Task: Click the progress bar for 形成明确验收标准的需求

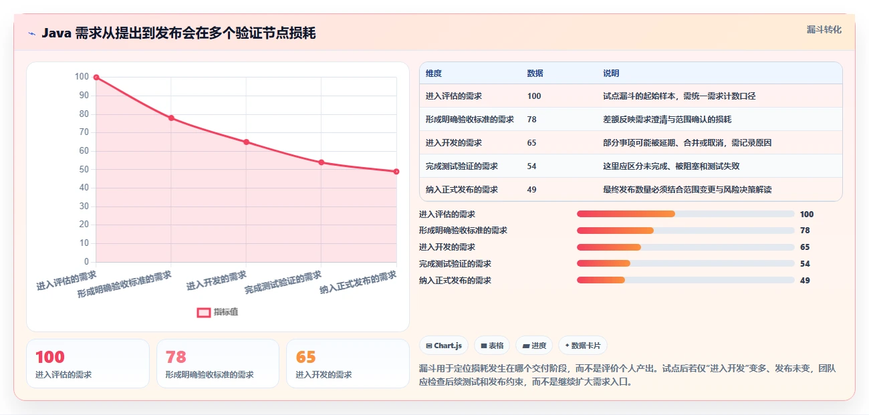Action: 686,231
